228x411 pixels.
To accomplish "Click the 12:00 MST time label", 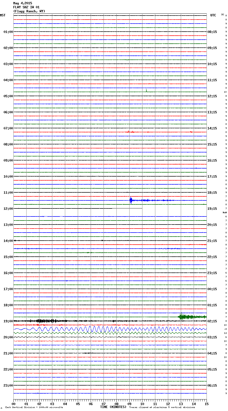I will 8,209.
